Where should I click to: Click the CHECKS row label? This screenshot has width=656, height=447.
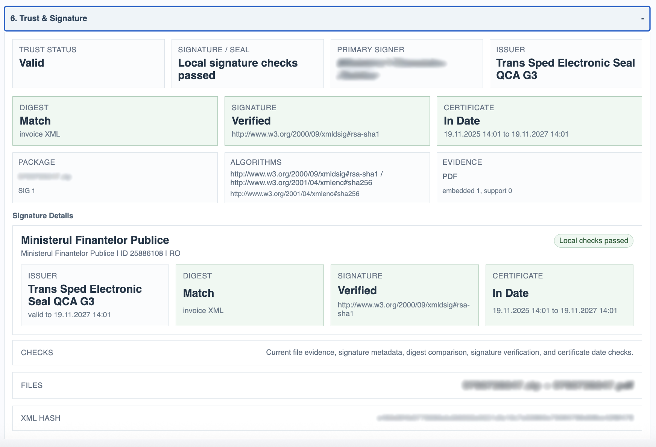click(x=37, y=353)
